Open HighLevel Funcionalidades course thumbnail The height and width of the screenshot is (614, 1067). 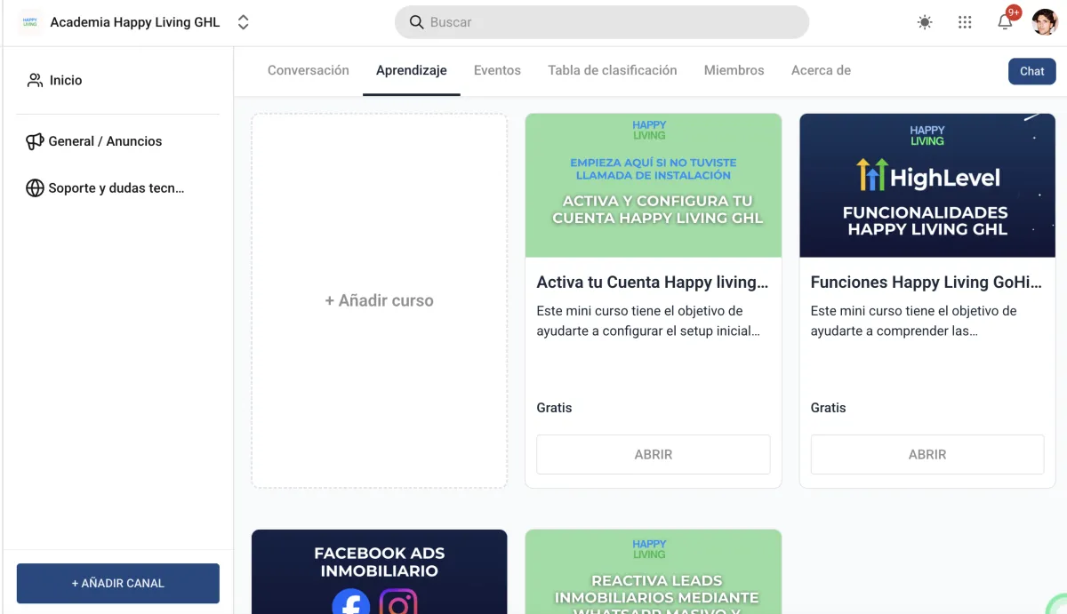point(927,186)
